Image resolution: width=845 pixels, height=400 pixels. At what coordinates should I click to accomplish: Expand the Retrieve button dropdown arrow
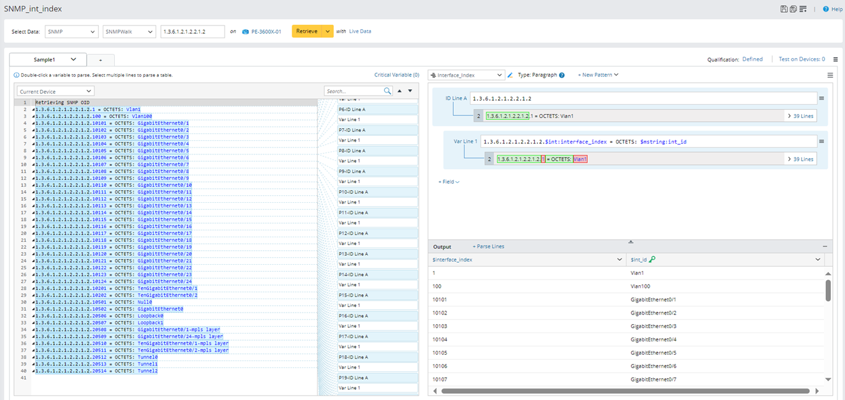pos(327,31)
